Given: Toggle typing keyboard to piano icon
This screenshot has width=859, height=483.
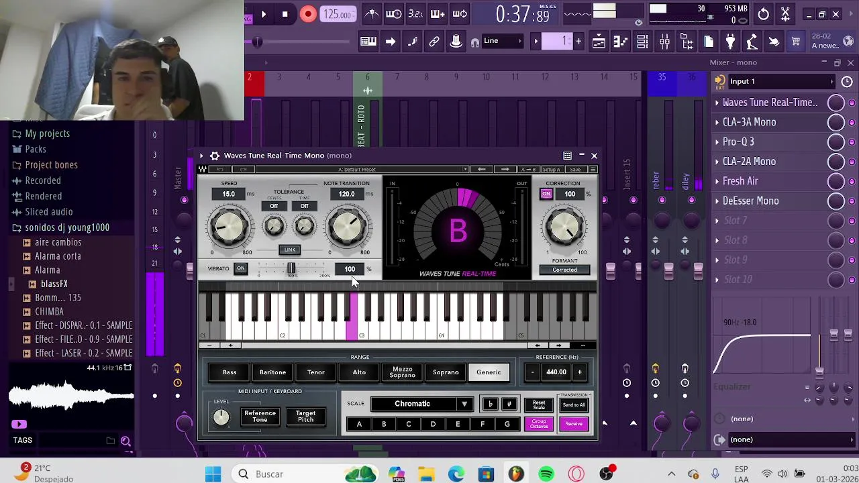Looking at the screenshot, I should click(x=368, y=42).
